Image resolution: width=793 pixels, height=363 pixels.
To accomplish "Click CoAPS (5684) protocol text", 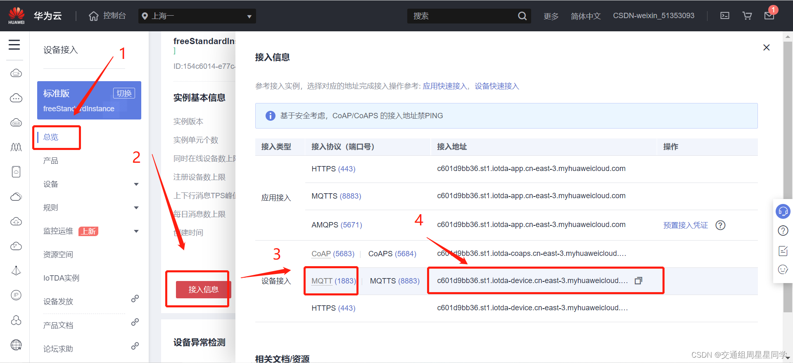I will (392, 254).
